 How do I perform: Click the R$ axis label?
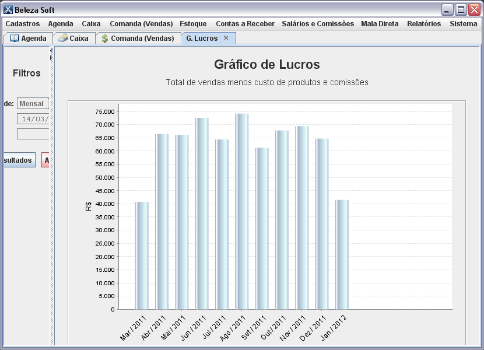pos(88,206)
